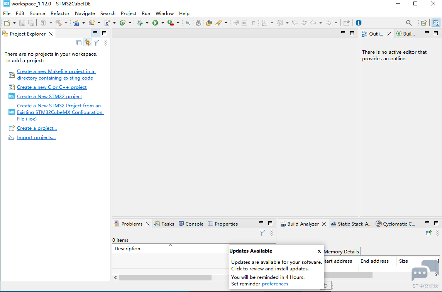The width and height of the screenshot is (442, 292).
Task: Click Create a New STM32 Project from .ioc link
Action: pyautogui.click(x=60, y=112)
